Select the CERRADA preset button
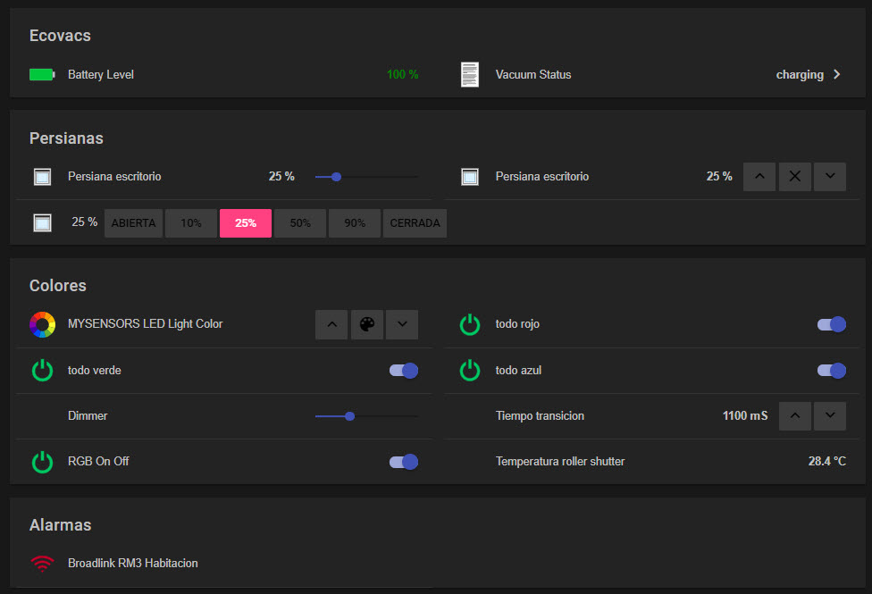This screenshot has height=594, width=872. pos(415,222)
